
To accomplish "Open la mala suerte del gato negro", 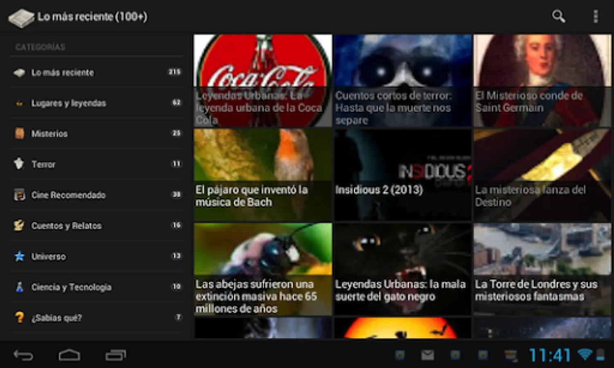I will pyautogui.click(x=403, y=269).
